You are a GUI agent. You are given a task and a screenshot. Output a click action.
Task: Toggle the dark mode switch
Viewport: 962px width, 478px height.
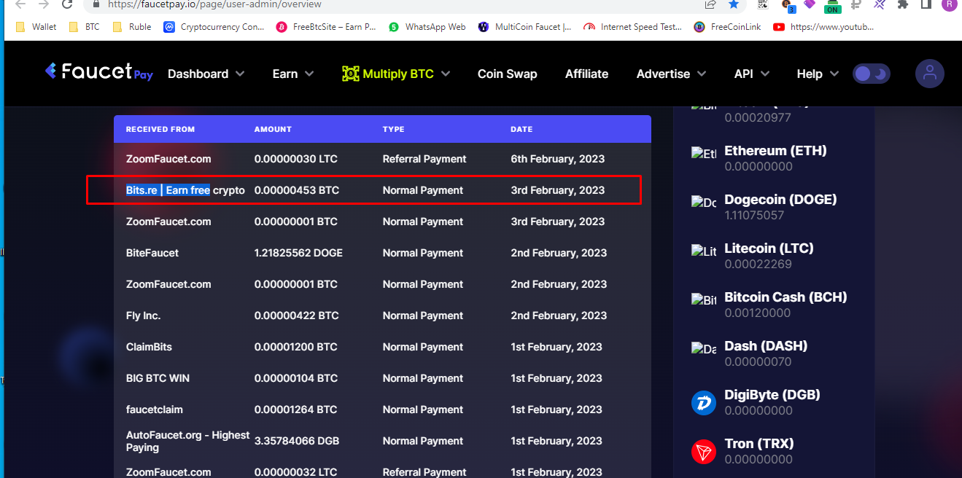point(872,74)
